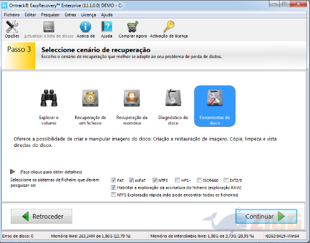The width and height of the screenshot is (310, 243).
Task: Select Recuperação da memória scenario
Action: pos(132,106)
